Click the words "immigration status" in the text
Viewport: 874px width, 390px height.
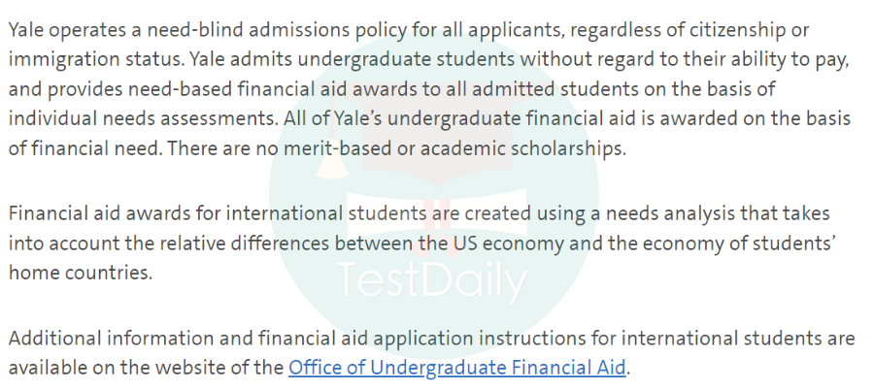tap(95, 59)
